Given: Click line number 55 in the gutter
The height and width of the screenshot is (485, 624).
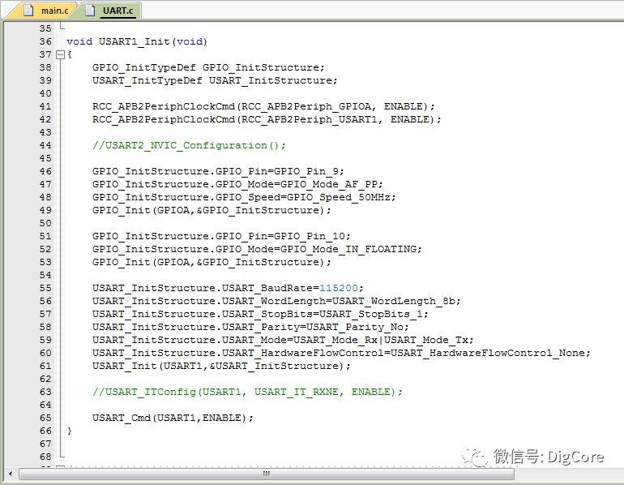Looking at the screenshot, I should pyautogui.click(x=45, y=288).
